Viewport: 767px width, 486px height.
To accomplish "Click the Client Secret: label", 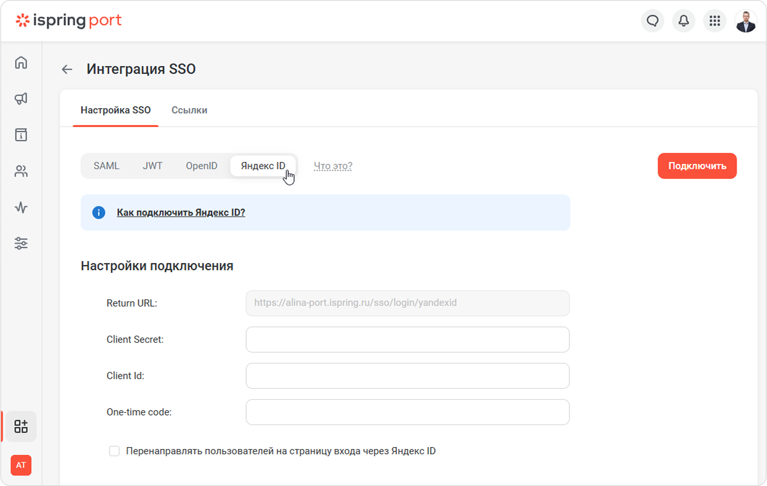I will (135, 339).
